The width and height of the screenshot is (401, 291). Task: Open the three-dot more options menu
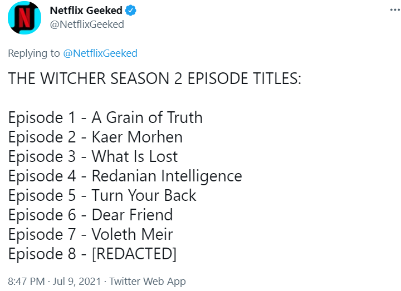[x=395, y=10]
